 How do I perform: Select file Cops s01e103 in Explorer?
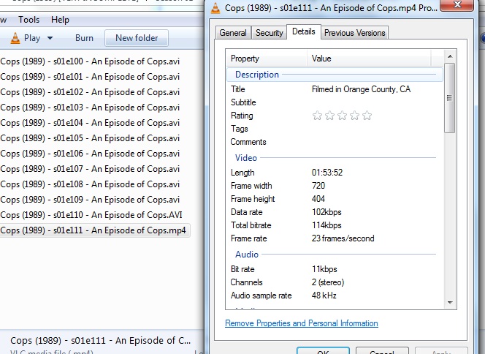tap(90, 108)
